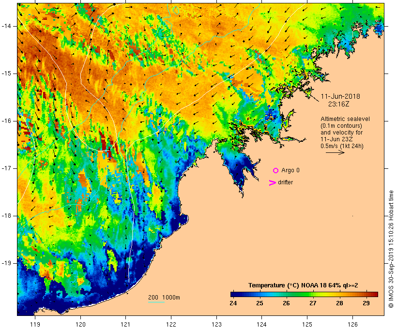This screenshot has width=397, height=329.
Task: Click latitude axis label -16
Action: point(6,121)
